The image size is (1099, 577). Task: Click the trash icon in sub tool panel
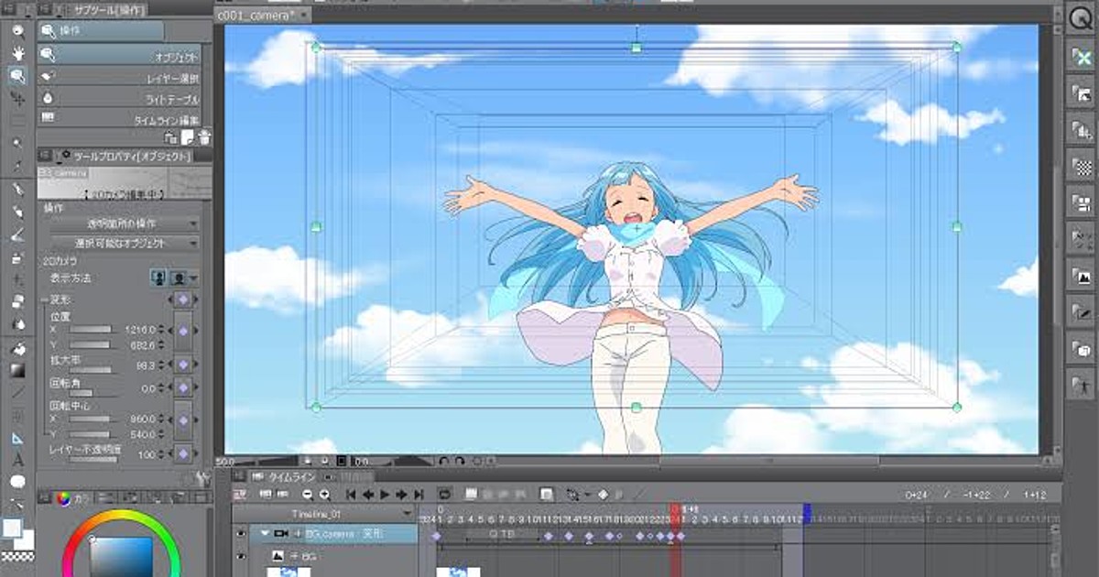pos(204,137)
